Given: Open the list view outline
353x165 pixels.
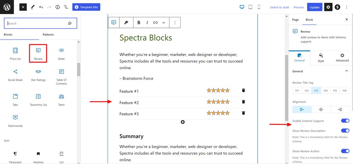Looking at the screenshot, I should pyautogui.click(x=66, y=7).
